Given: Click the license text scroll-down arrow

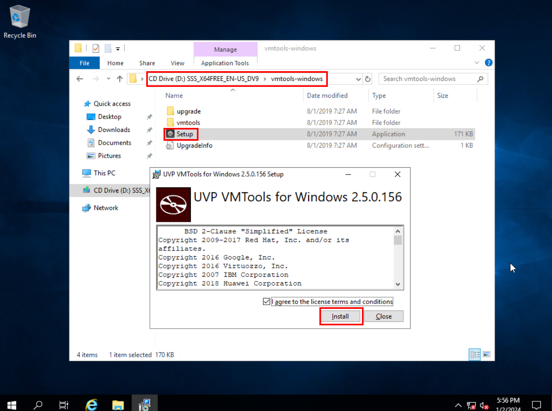Looking at the screenshot, I should pyautogui.click(x=398, y=284).
